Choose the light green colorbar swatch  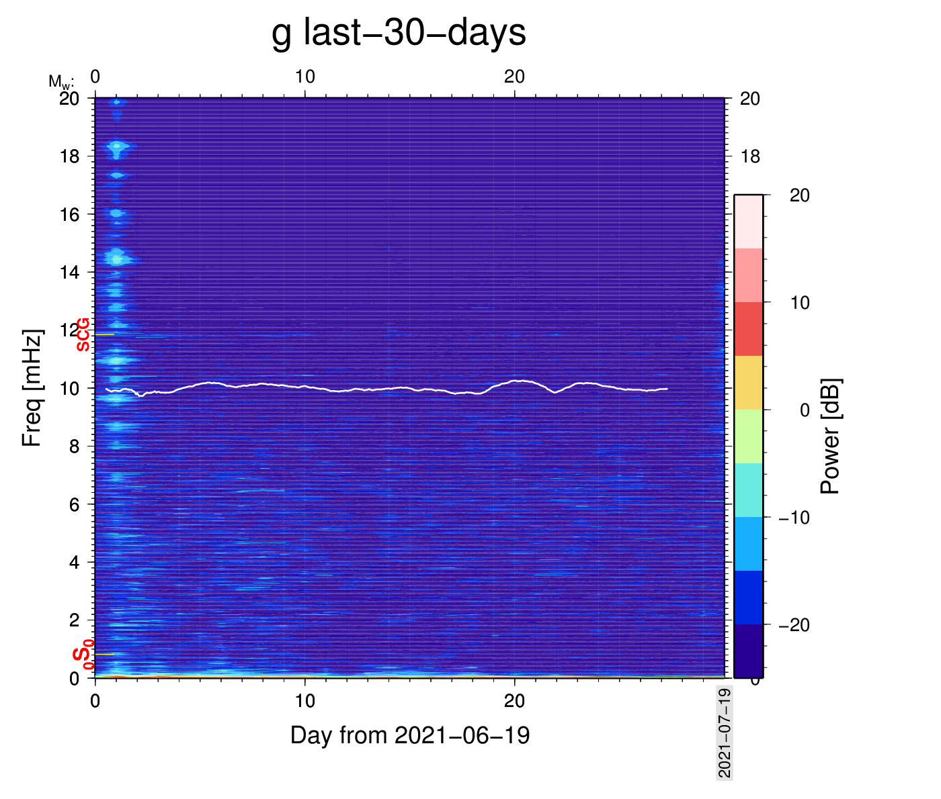click(x=748, y=436)
